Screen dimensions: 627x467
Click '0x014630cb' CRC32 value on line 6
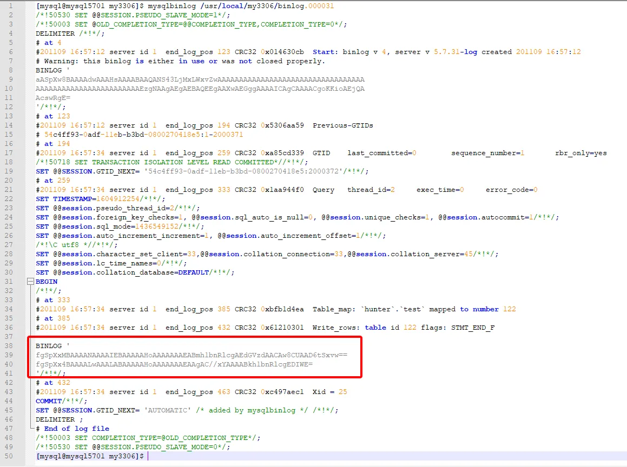282,52
